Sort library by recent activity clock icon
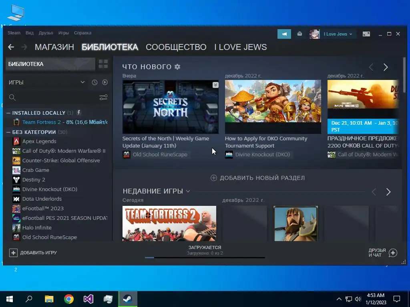Viewport: 410px width, 307px height. click(94, 82)
